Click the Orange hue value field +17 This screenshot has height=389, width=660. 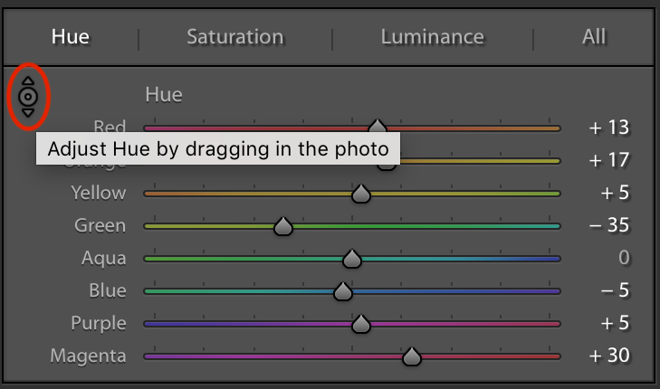[609, 161]
